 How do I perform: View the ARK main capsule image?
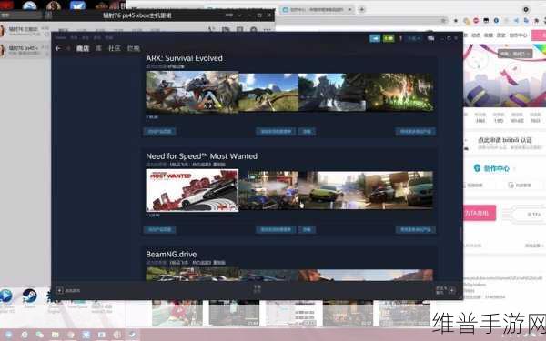tap(192, 92)
